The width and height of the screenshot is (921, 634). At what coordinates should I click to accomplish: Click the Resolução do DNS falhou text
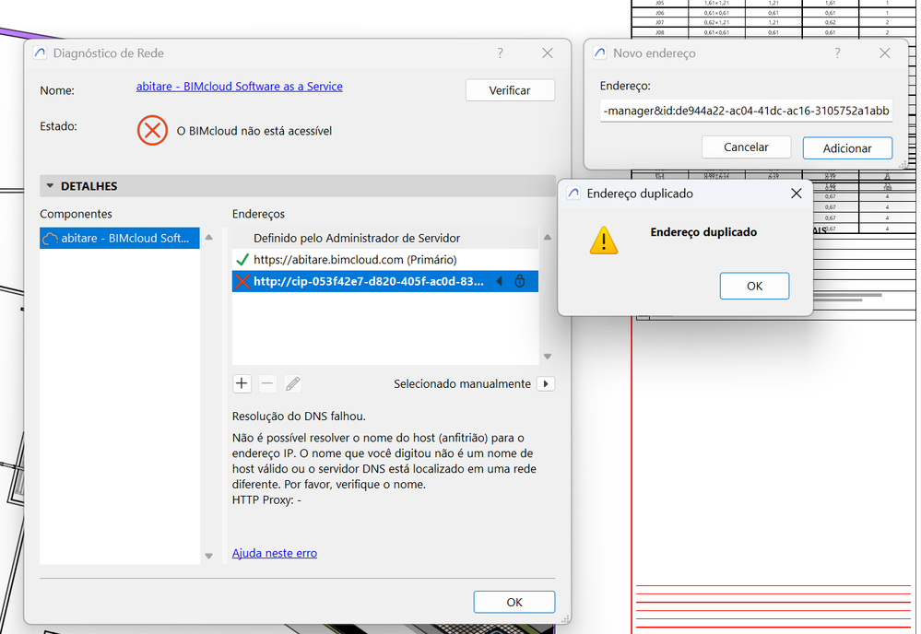tap(299, 417)
